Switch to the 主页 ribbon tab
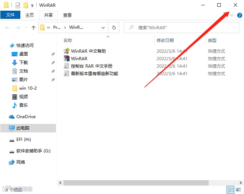This screenshot has width=244, height=194. click(x=30, y=15)
